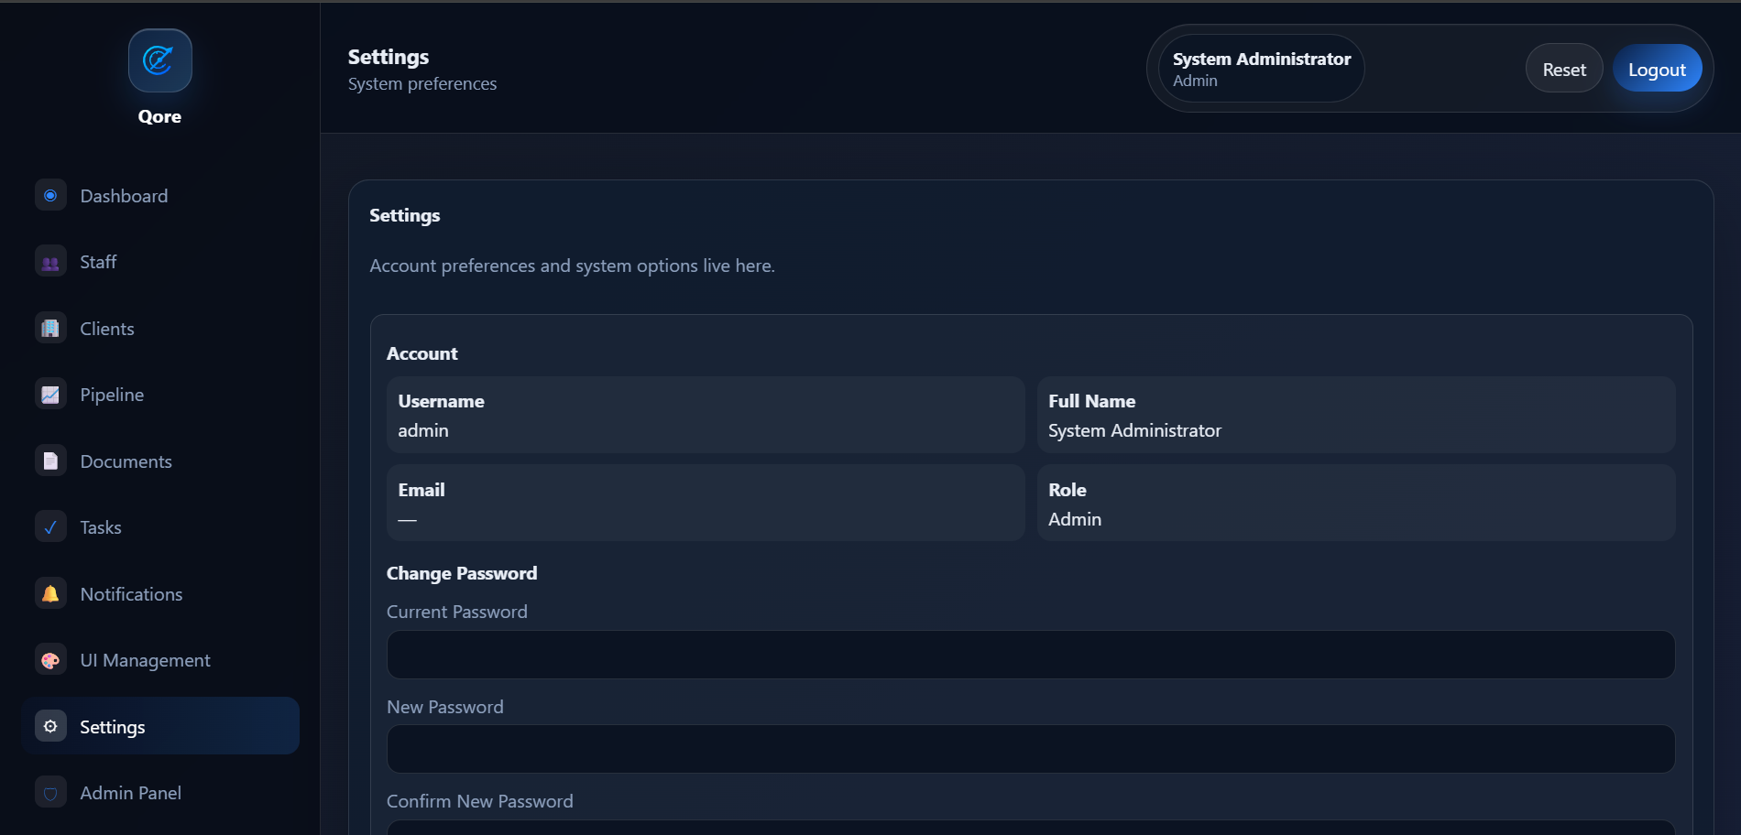Focus the Current Password field

coord(1031,655)
